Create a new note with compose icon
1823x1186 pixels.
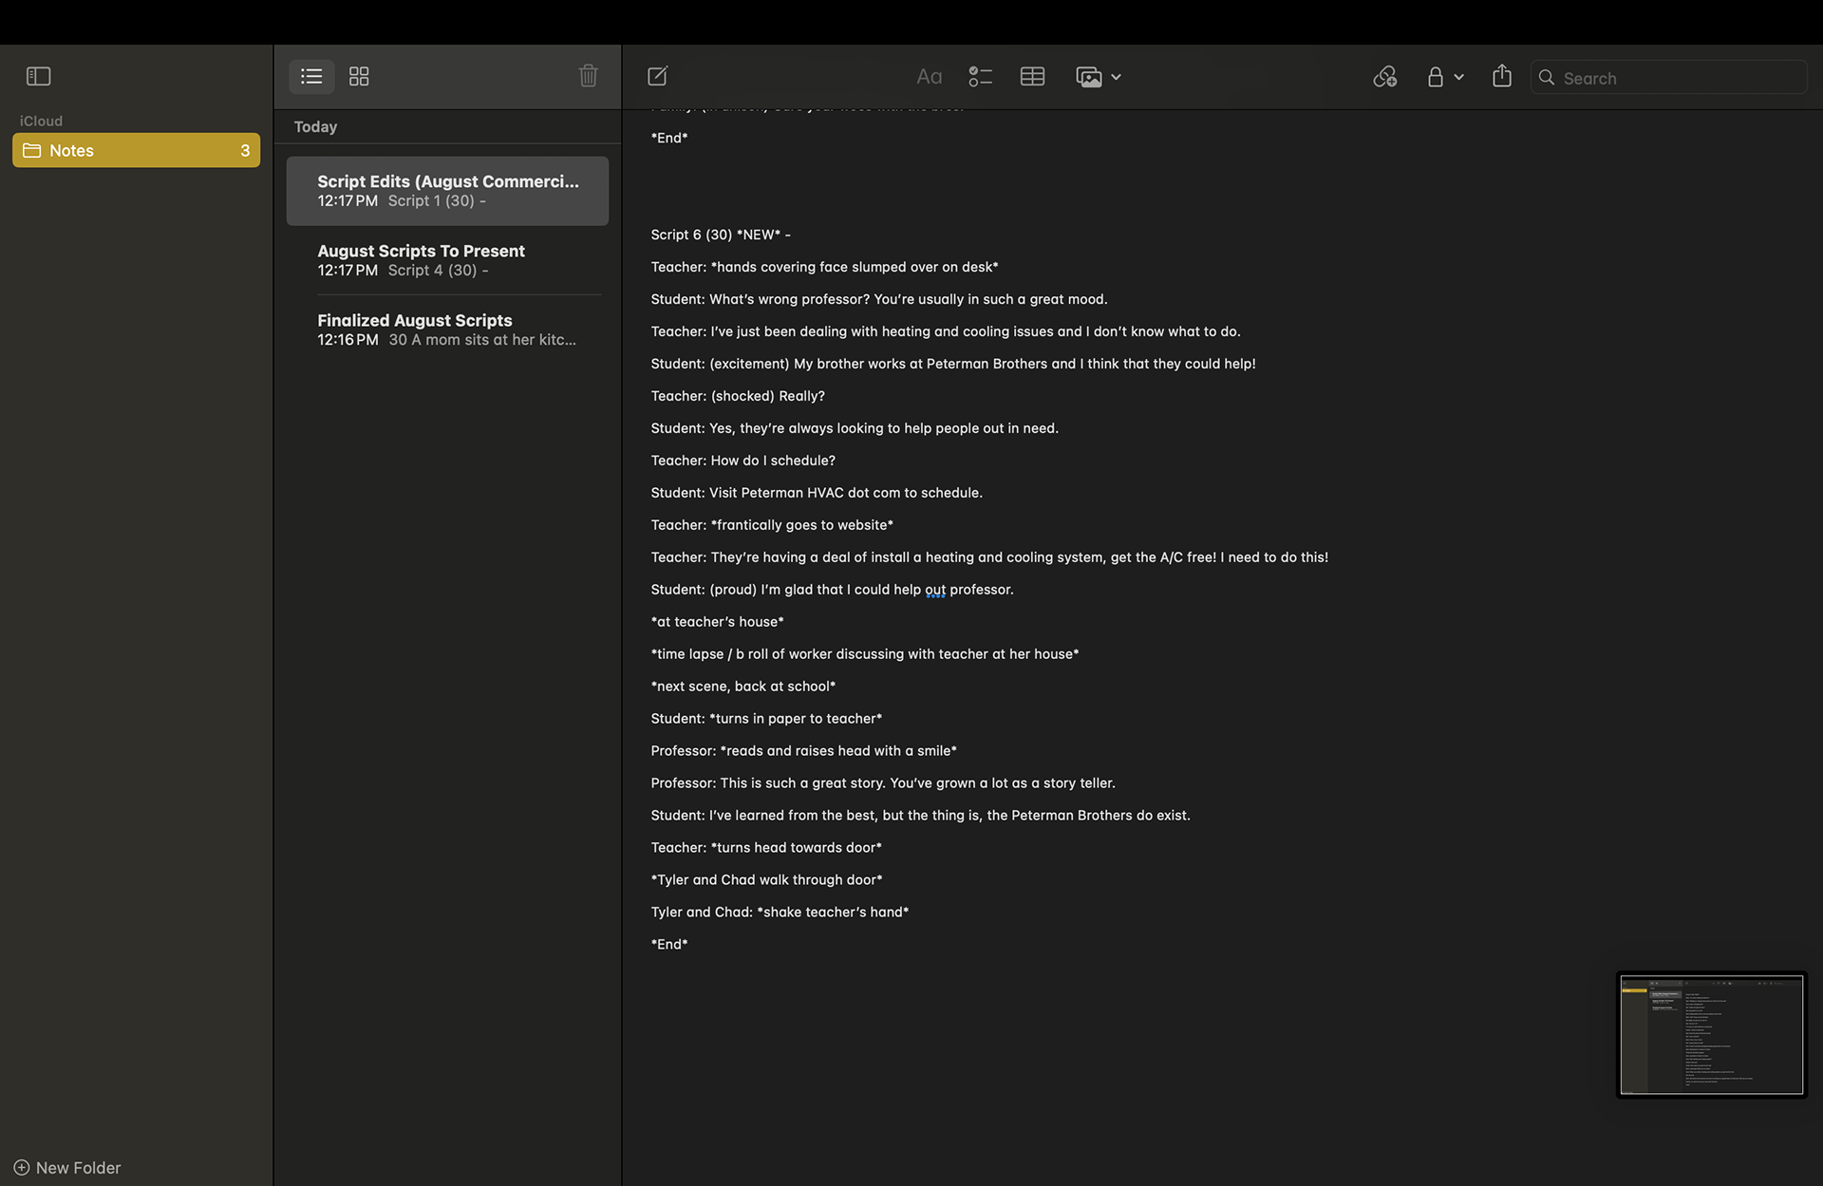tap(657, 76)
